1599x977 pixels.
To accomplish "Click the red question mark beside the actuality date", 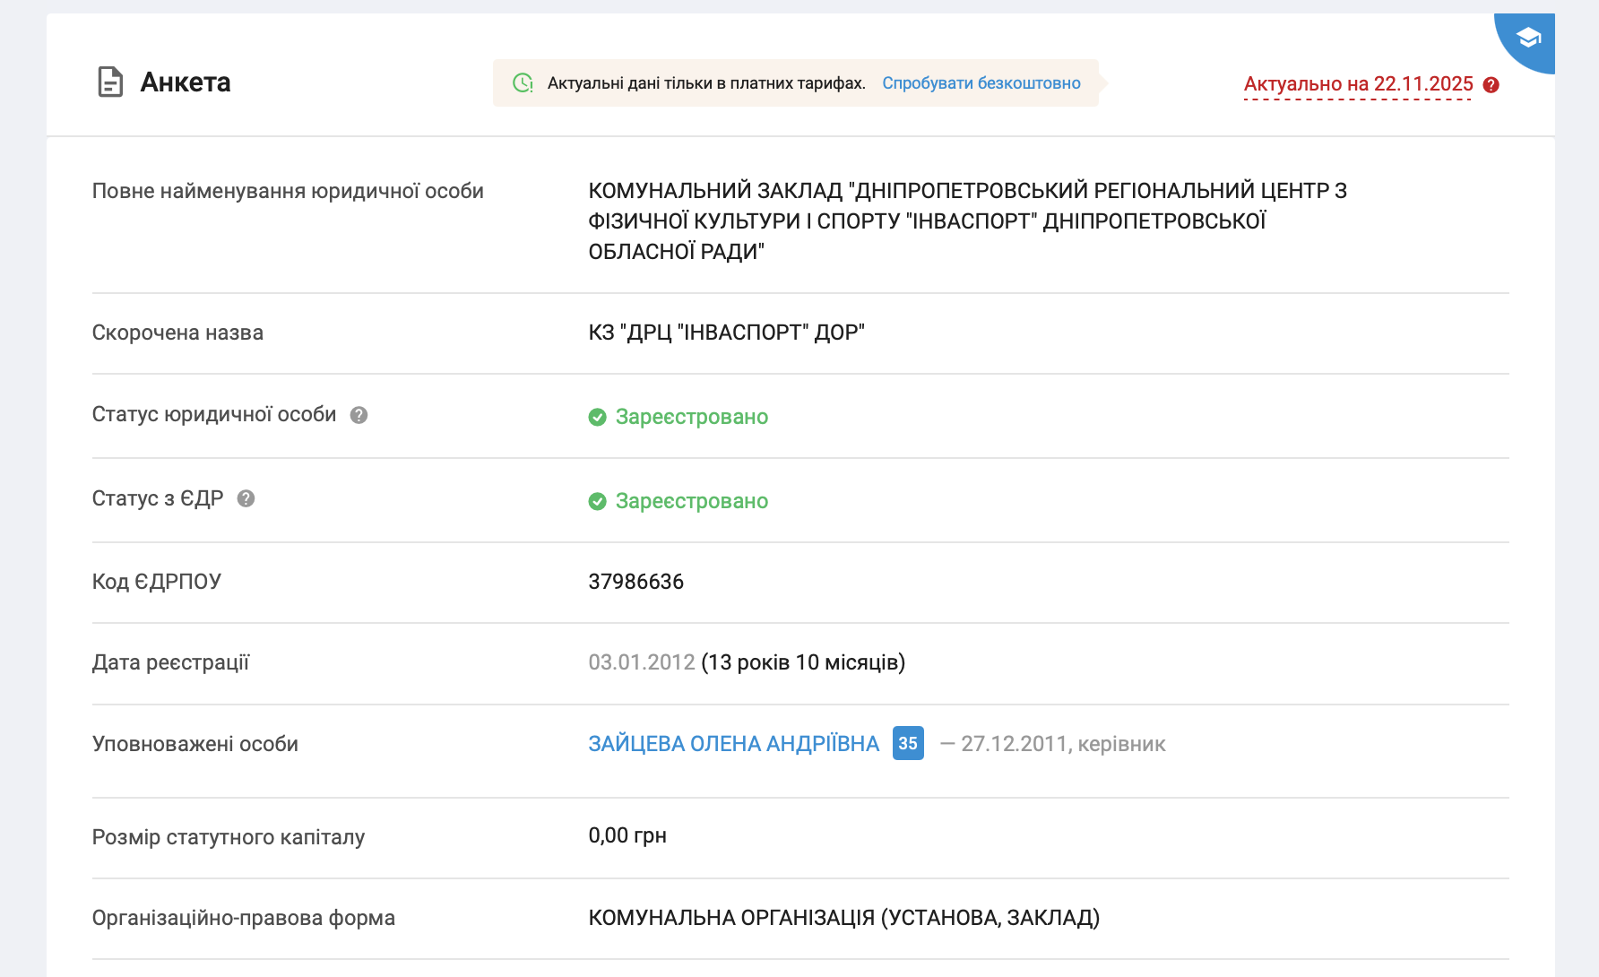I will [1491, 85].
